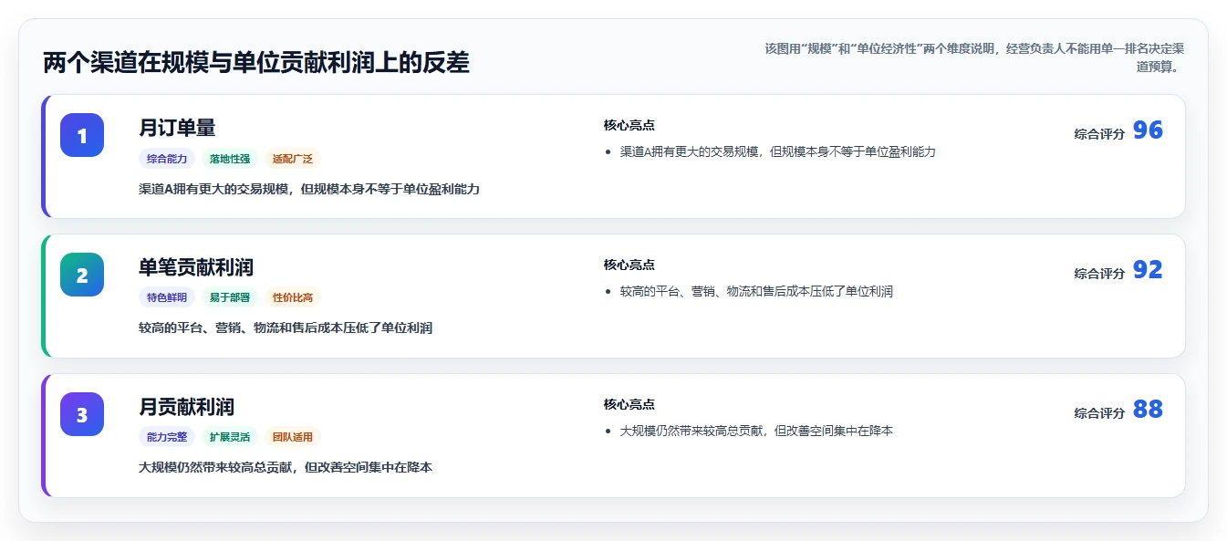Click the number 3 rank badge
The width and height of the screenshot is (1227, 541).
click(x=82, y=414)
